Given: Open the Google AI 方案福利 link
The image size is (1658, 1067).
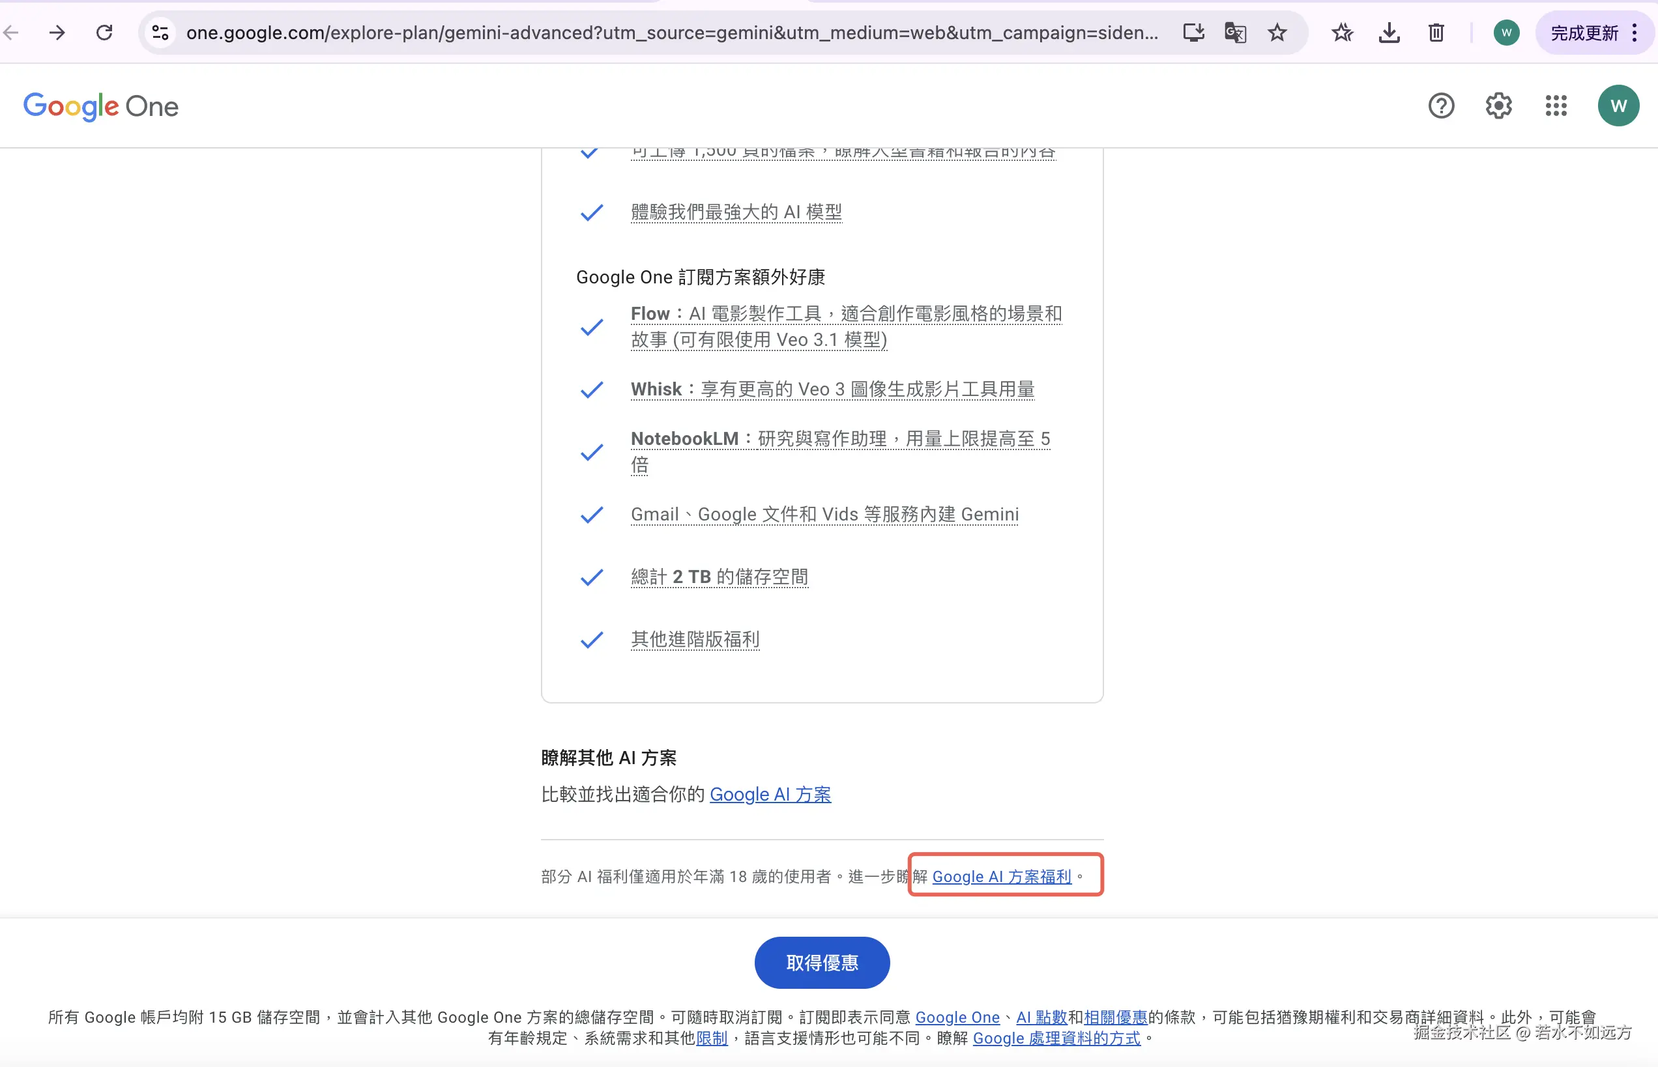Looking at the screenshot, I should tap(1002, 877).
